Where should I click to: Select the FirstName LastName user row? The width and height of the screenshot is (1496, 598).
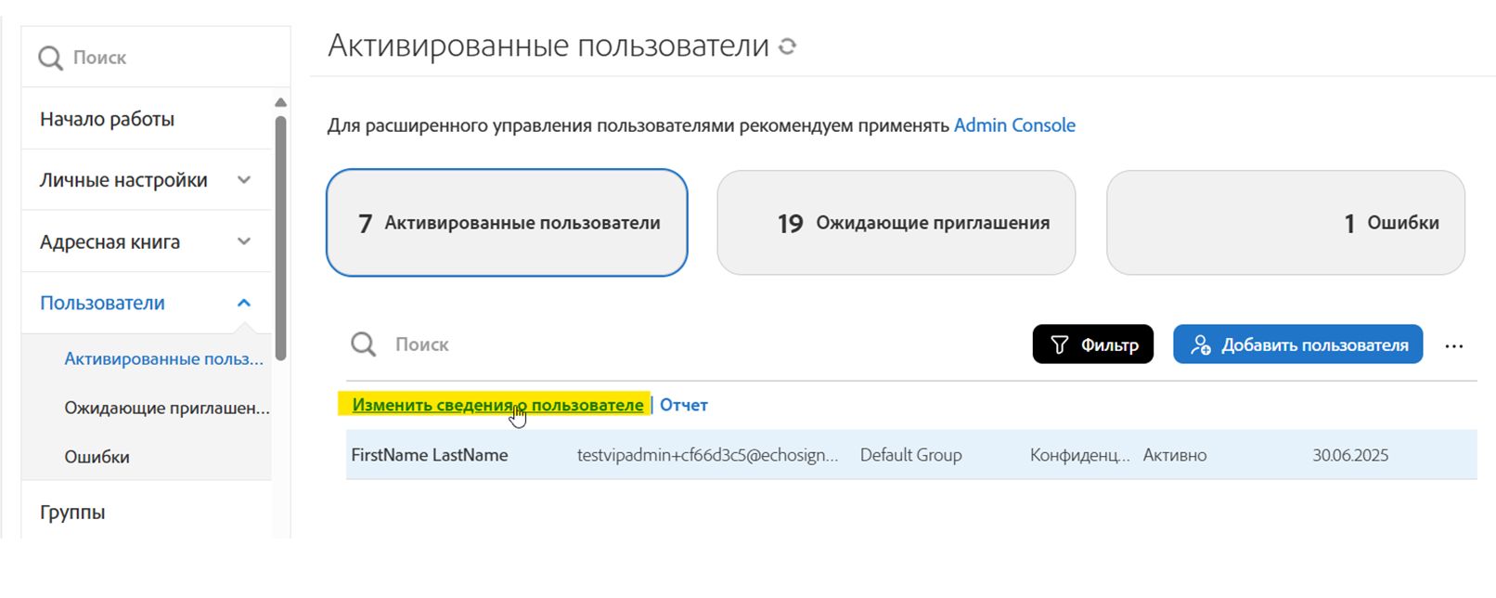pos(430,455)
